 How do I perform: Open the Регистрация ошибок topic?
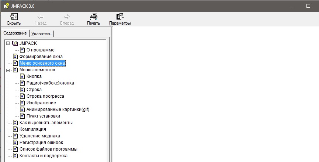coord(41,143)
